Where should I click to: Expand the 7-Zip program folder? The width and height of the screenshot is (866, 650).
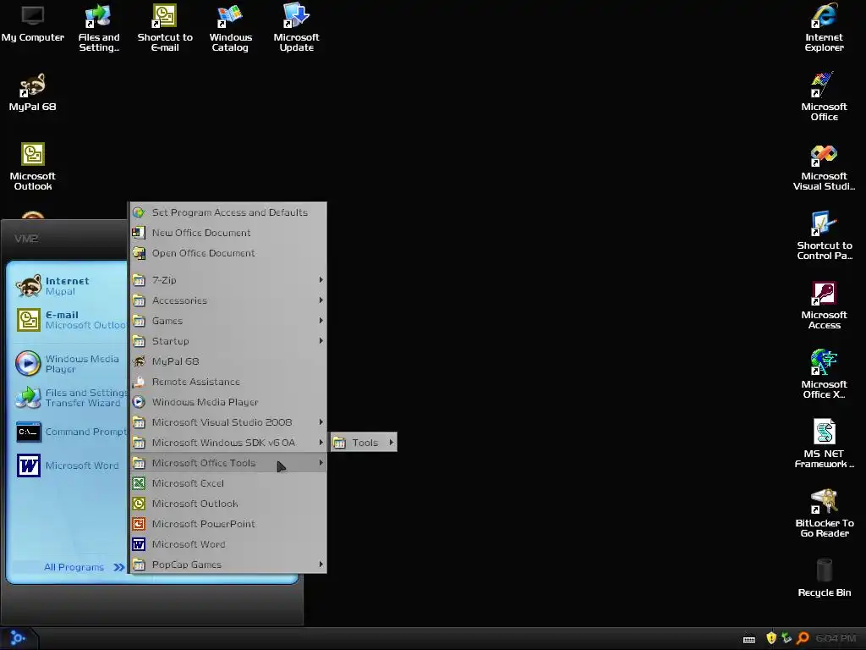coord(228,279)
